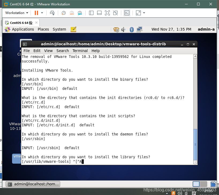Open the Workstation menu

17,13
